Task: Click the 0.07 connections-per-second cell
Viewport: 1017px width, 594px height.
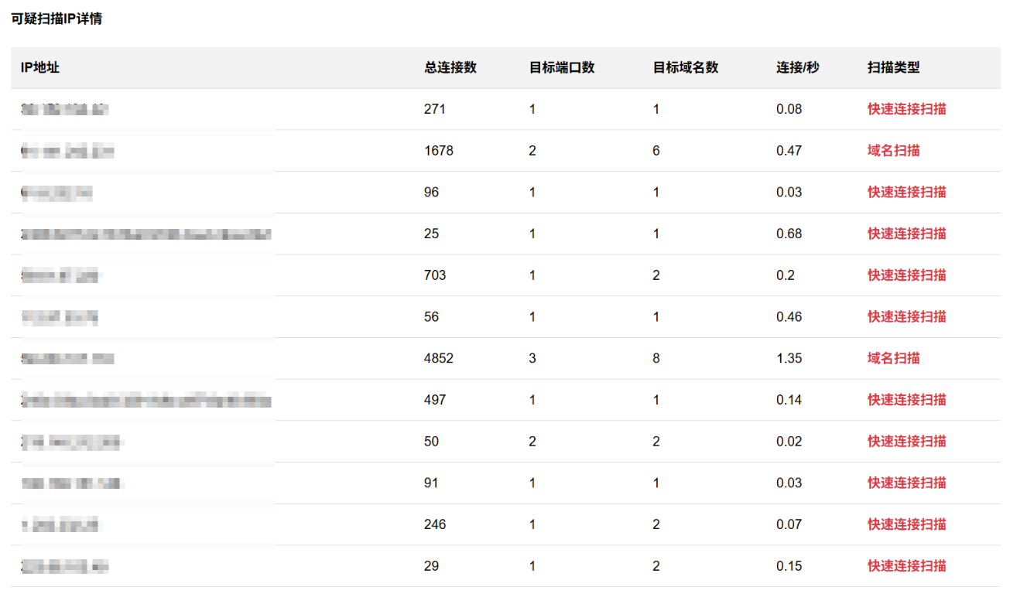Action: pyautogui.click(x=789, y=524)
